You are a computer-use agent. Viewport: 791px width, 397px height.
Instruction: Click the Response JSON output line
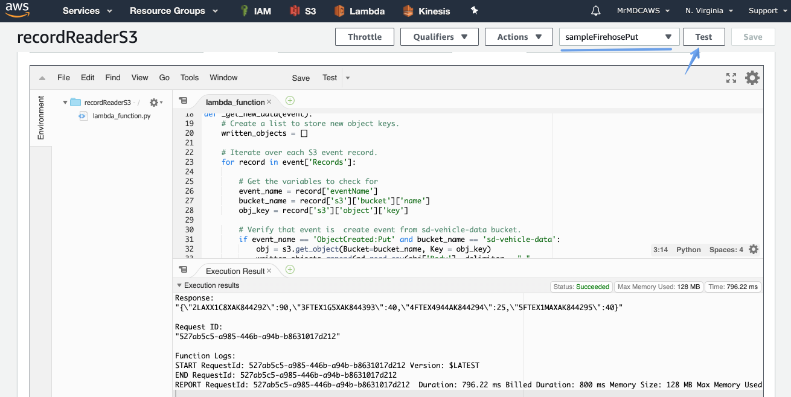[399, 308]
